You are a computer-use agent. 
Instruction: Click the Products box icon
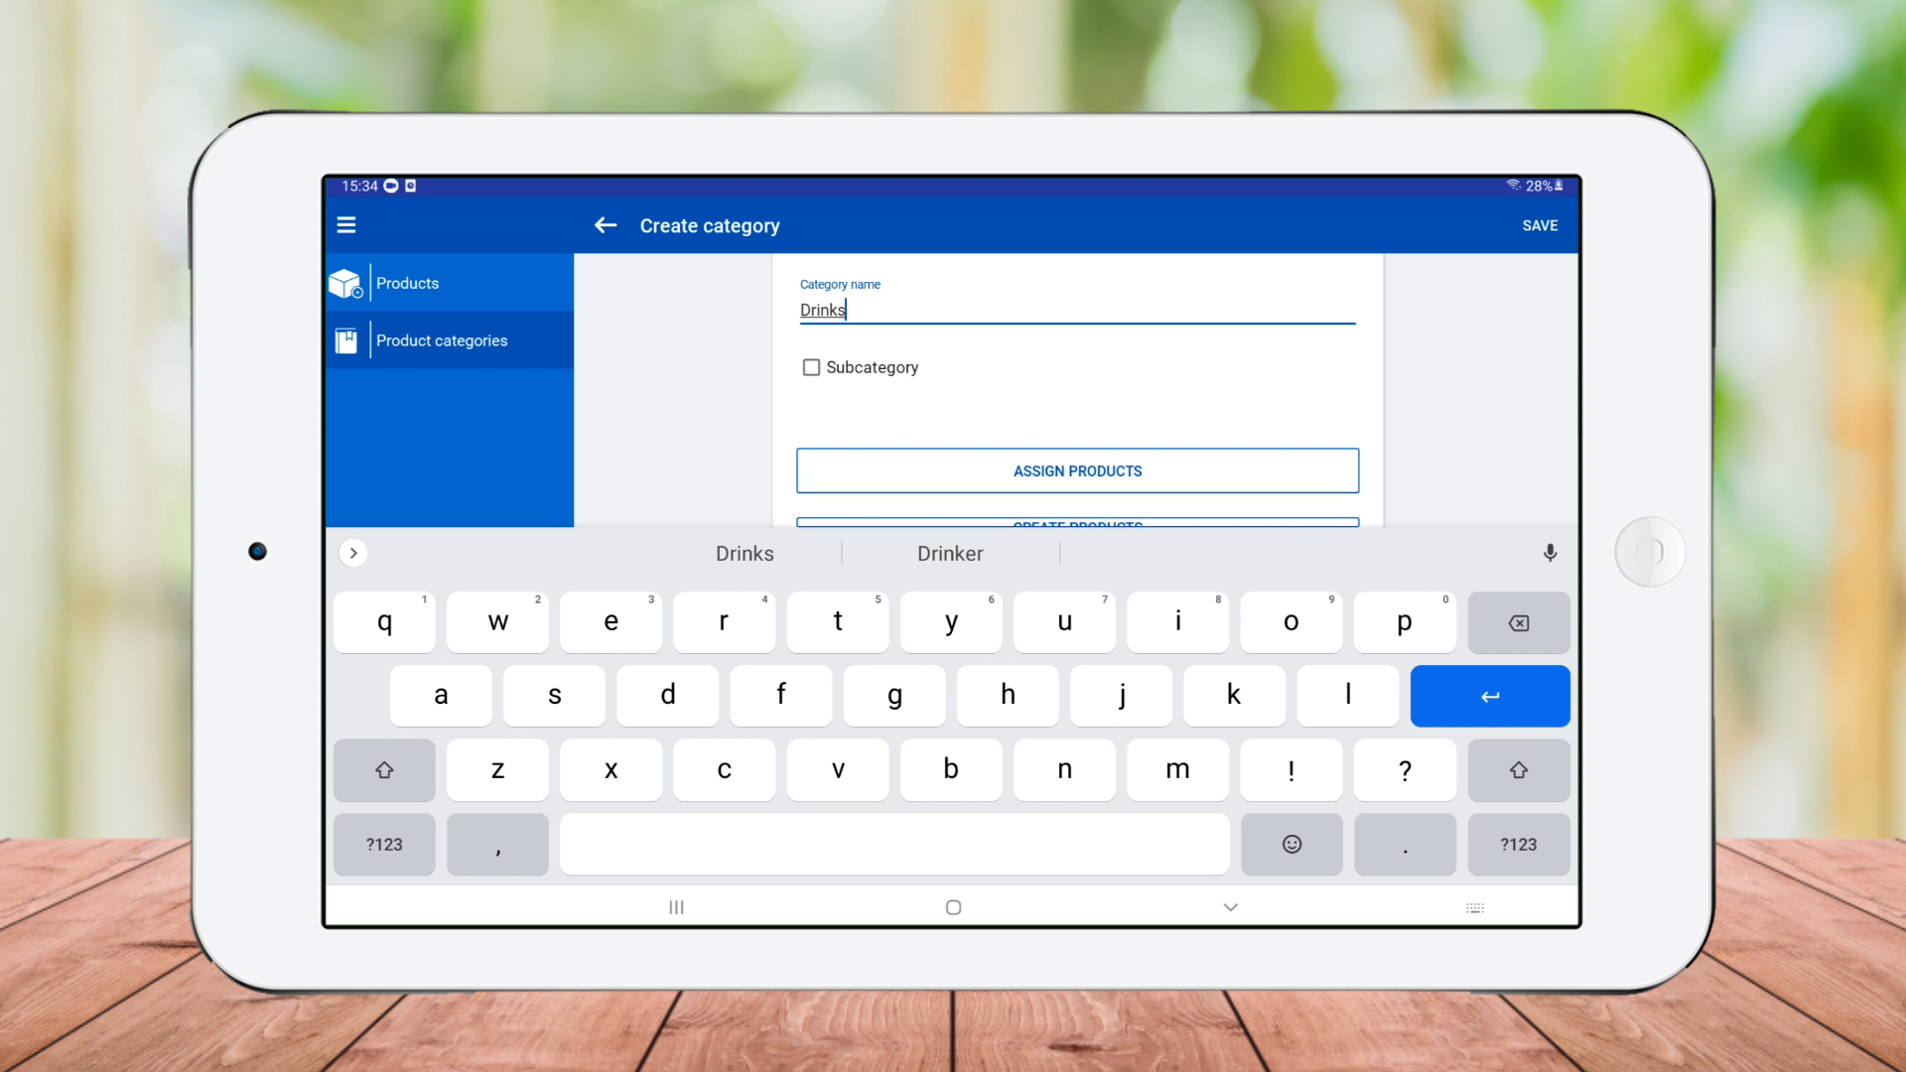click(345, 284)
